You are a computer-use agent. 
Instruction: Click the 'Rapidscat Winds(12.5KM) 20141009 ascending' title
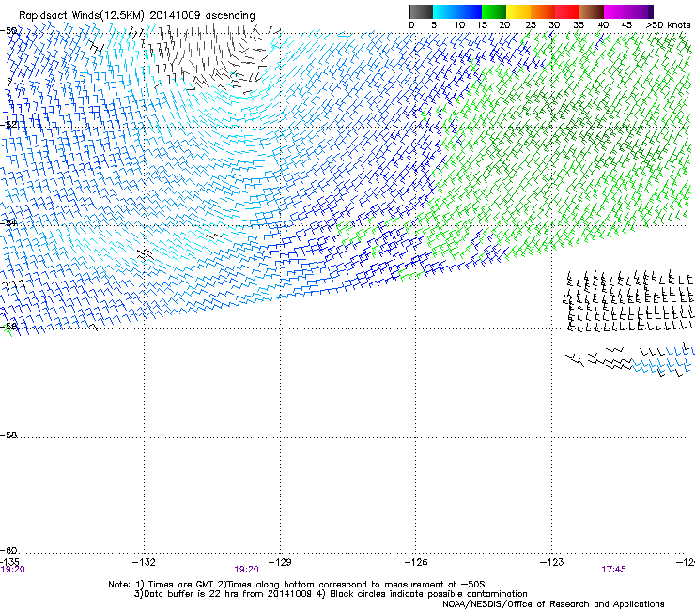click(137, 16)
